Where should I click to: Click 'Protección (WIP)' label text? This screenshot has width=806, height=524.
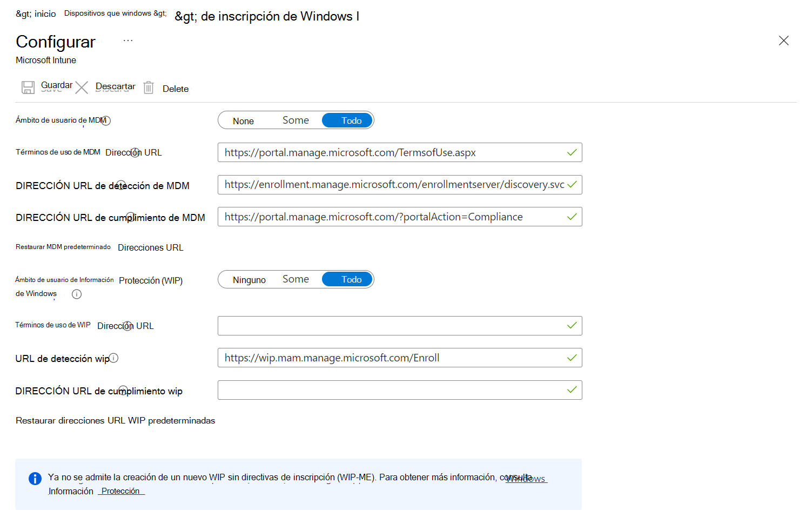pos(151,280)
